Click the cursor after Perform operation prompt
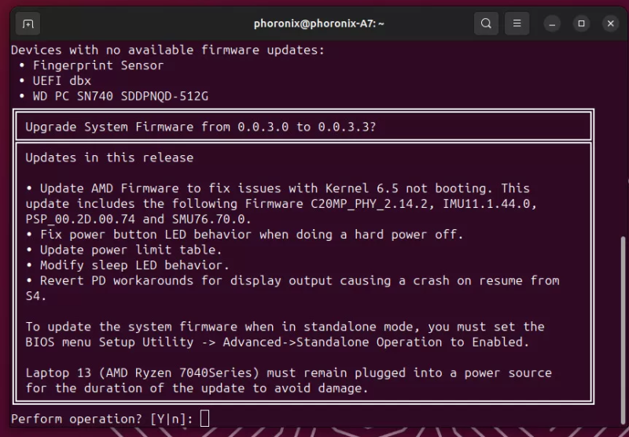 click(x=204, y=418)
